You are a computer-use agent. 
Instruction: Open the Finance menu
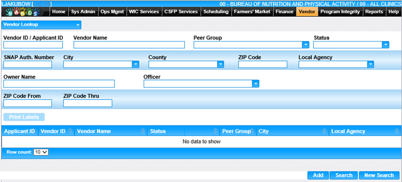click(284, 12)
